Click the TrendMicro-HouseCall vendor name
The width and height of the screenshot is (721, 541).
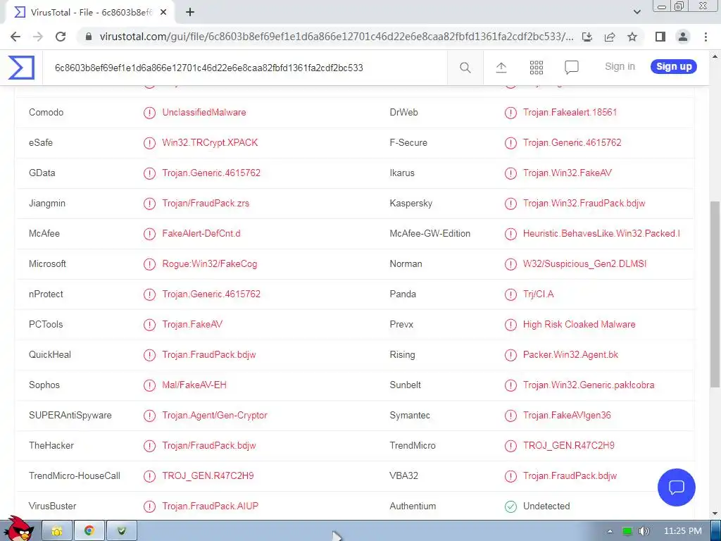75,475
